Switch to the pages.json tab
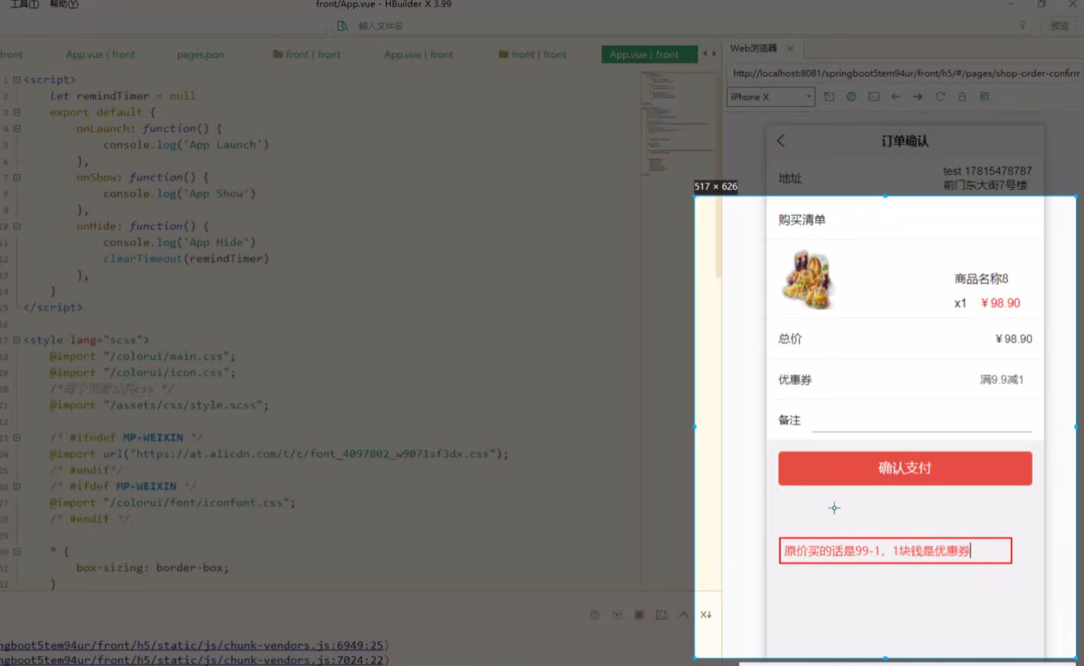This screenshot has width=1084, height=666. point(200,54)
